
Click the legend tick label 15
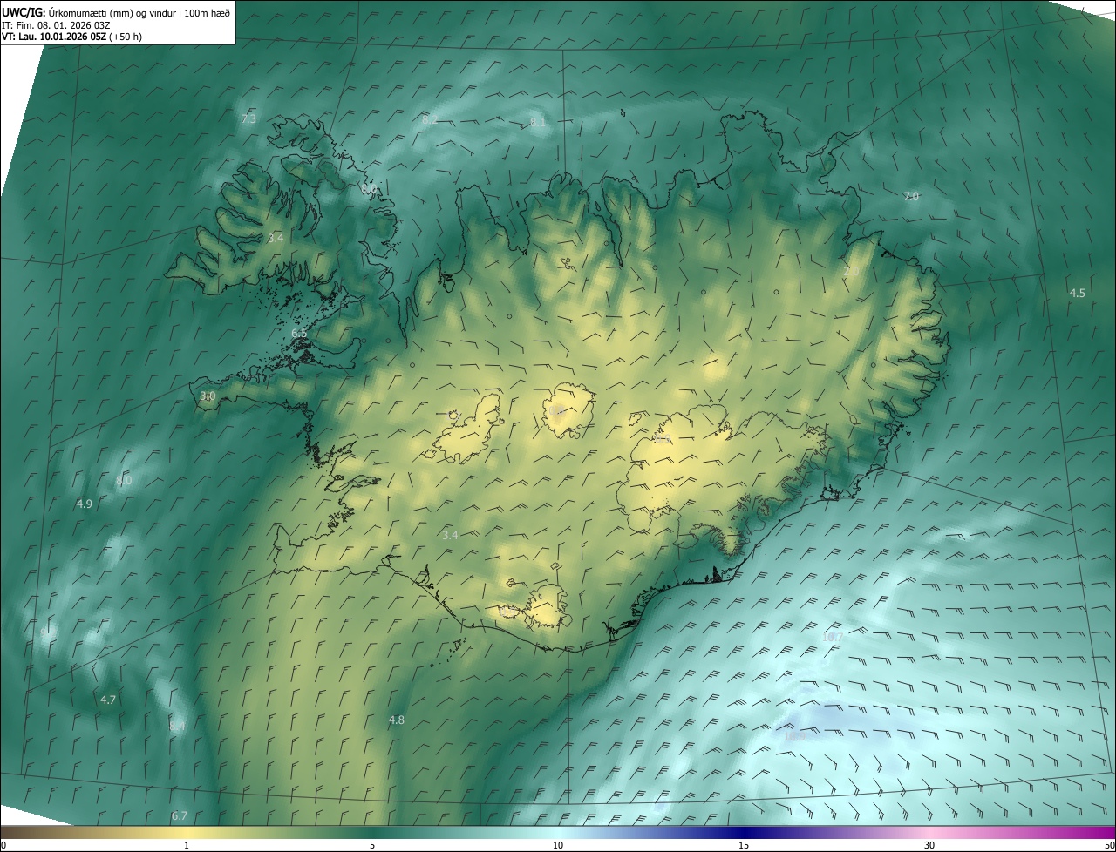[744, 845]
